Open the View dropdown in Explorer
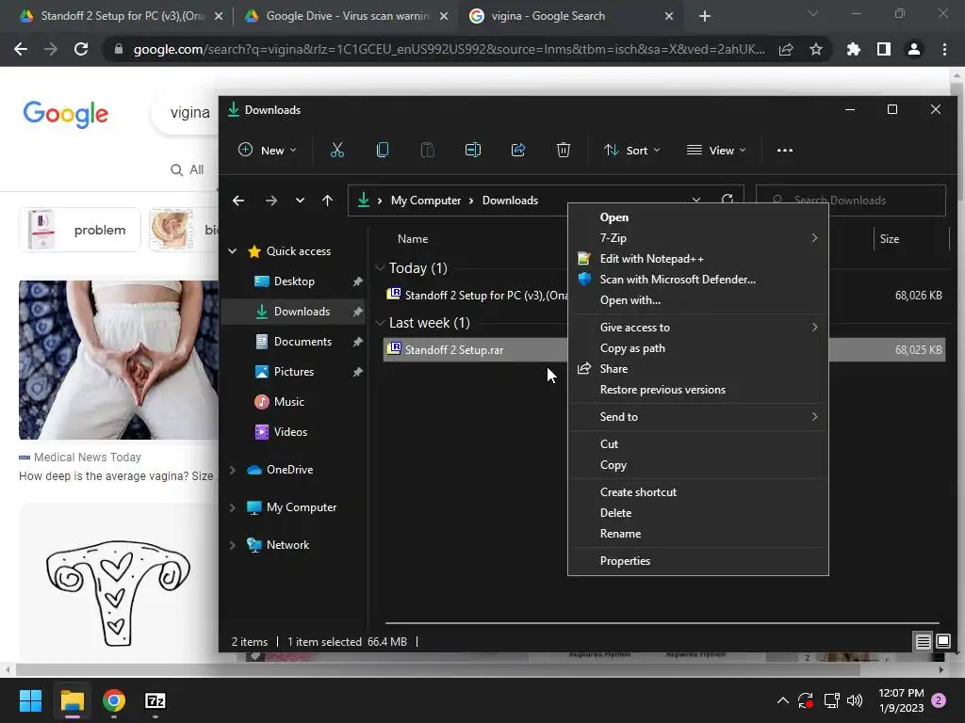This screenshot has height=723, width=965. click(x=716, y=150)
